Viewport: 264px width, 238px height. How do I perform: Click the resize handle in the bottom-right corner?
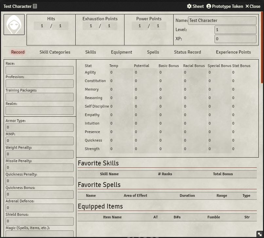[x=260, y=234]
